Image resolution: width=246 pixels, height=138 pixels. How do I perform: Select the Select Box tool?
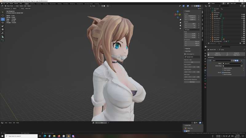(x=3, y=12)
